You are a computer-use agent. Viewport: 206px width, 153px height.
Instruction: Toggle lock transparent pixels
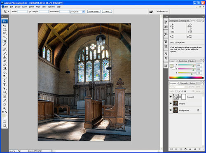(176, 91)
